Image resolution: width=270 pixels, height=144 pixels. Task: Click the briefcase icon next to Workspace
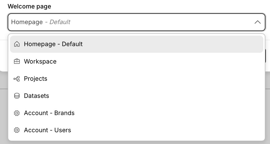click(17, 61)
